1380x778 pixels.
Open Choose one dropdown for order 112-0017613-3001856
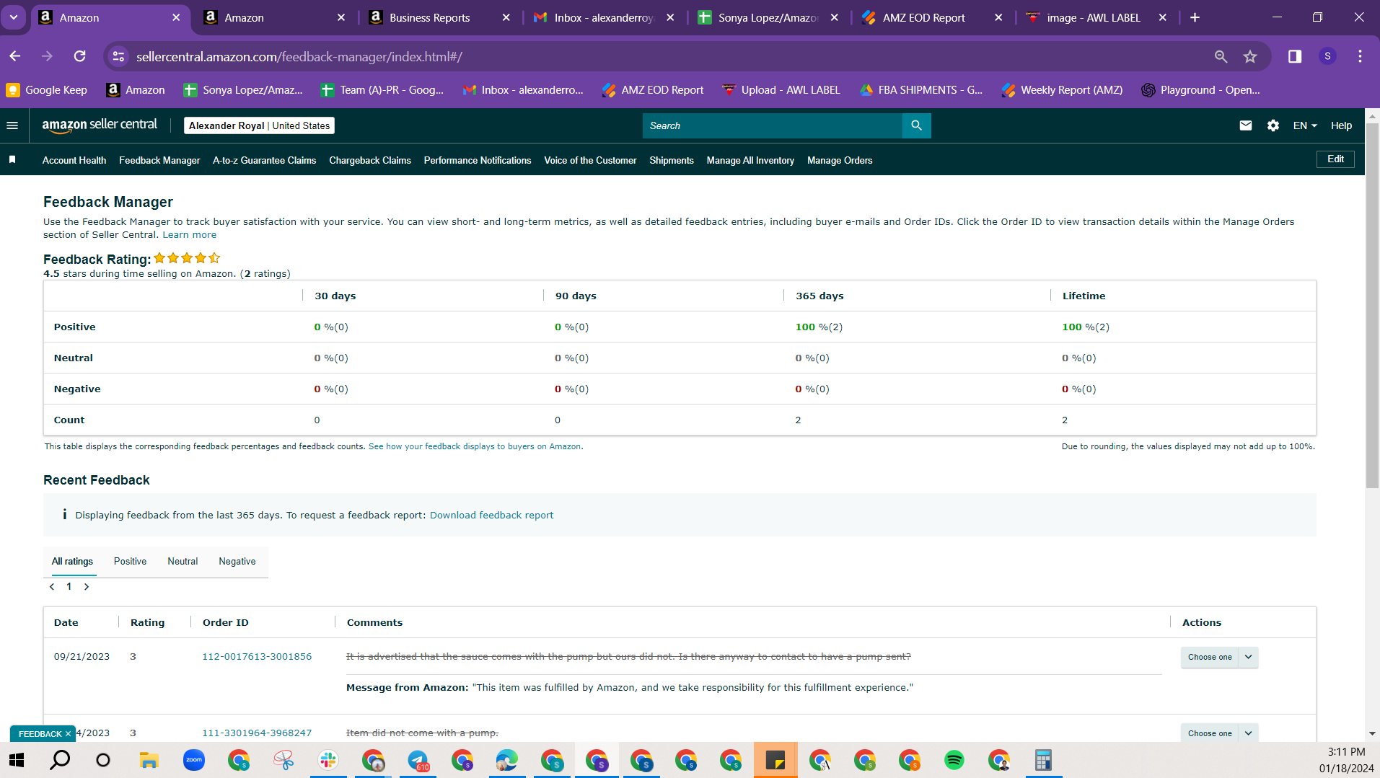pos(1210,657)
